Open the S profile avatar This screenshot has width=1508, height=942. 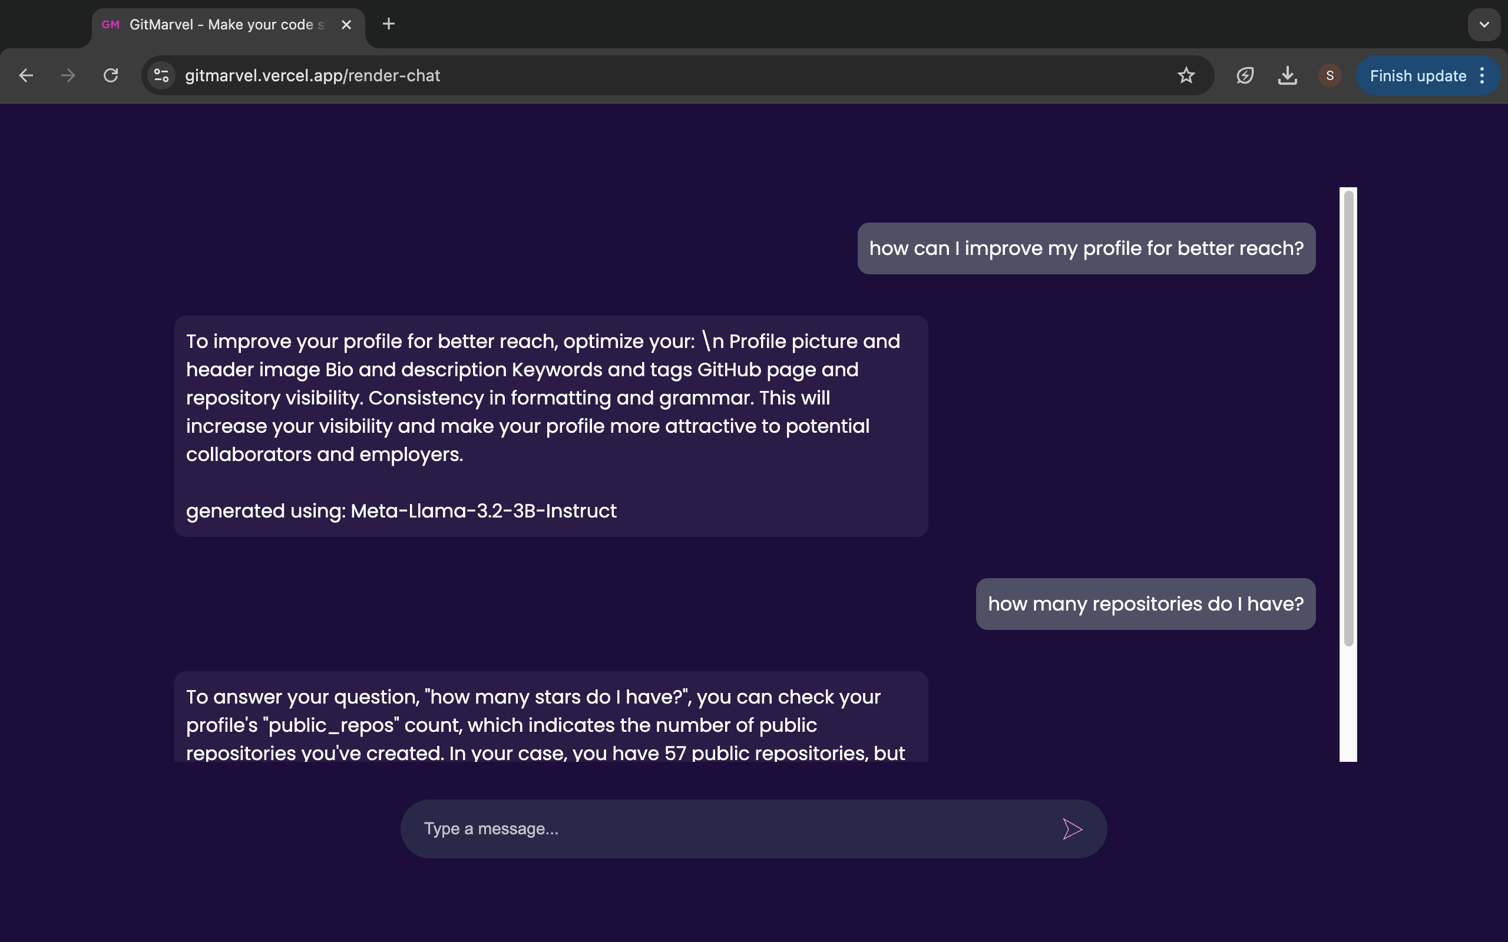1330,75
